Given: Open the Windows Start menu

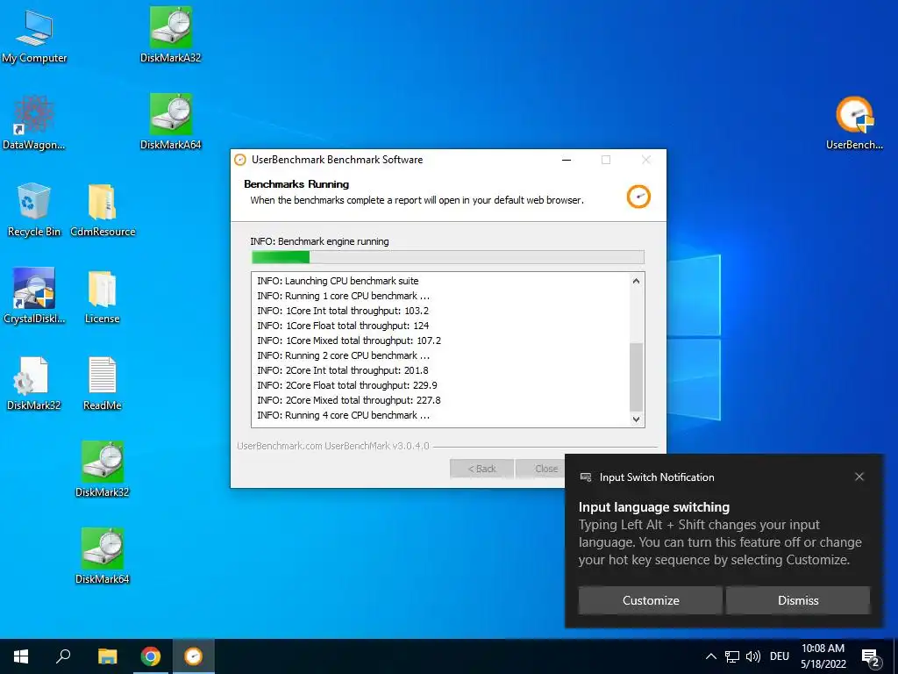Looking at the screenshot, I should [x=21, y=656].
